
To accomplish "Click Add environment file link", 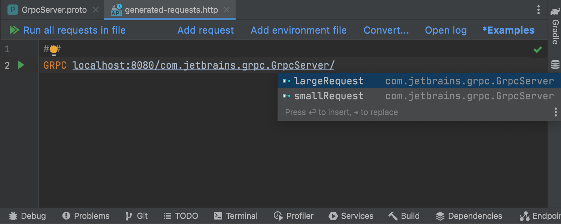I will click(x=298, y=30).
